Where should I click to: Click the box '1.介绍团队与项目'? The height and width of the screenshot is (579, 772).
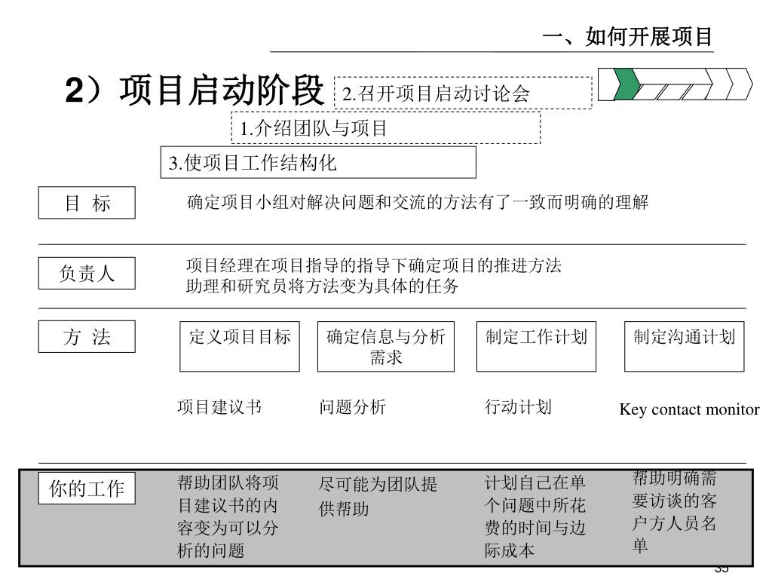(386, 128)
